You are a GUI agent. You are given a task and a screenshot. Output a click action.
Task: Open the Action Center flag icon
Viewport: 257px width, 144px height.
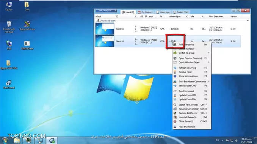tap(227, 140)
